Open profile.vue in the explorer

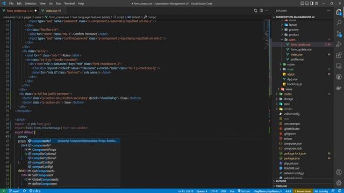pos(297,60)
